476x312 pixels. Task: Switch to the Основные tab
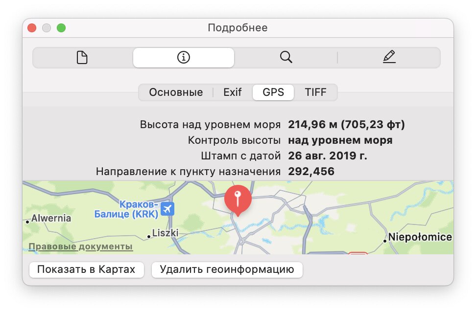(x=176, y=92)
